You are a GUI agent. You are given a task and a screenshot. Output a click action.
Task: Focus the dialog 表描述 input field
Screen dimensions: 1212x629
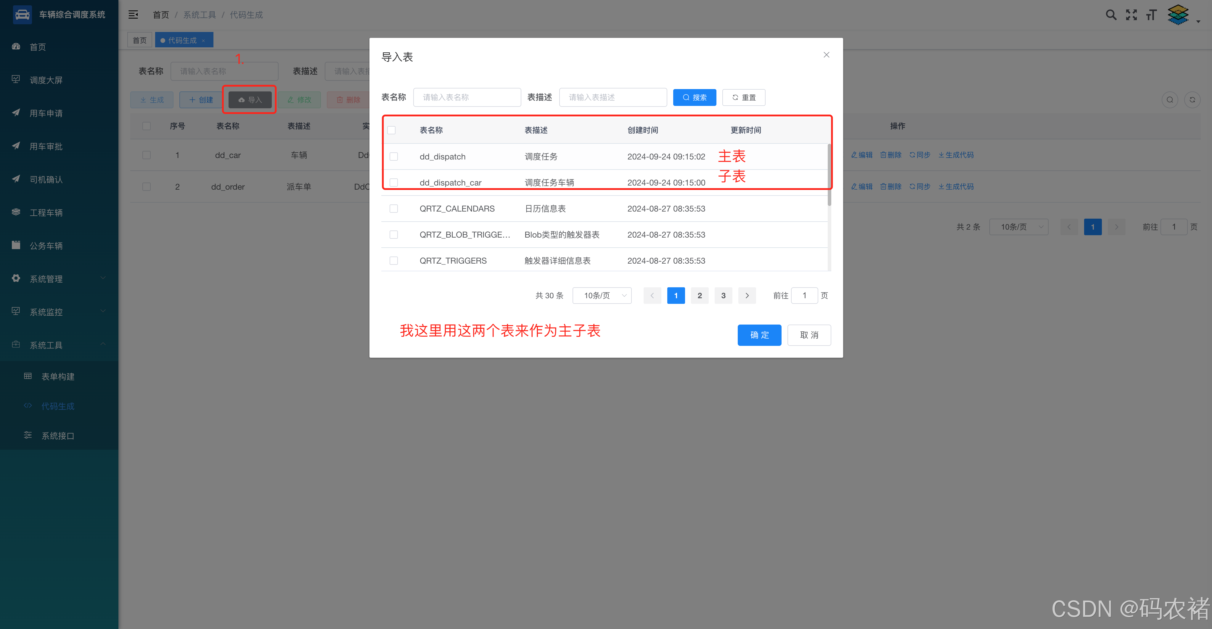pyautogui.click(x=613, y=97)
